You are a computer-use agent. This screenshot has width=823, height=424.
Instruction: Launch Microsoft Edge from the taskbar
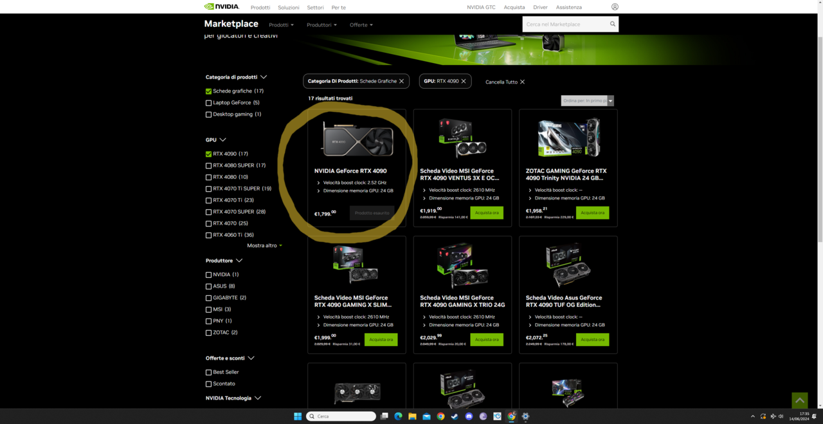tap(398, 416)
